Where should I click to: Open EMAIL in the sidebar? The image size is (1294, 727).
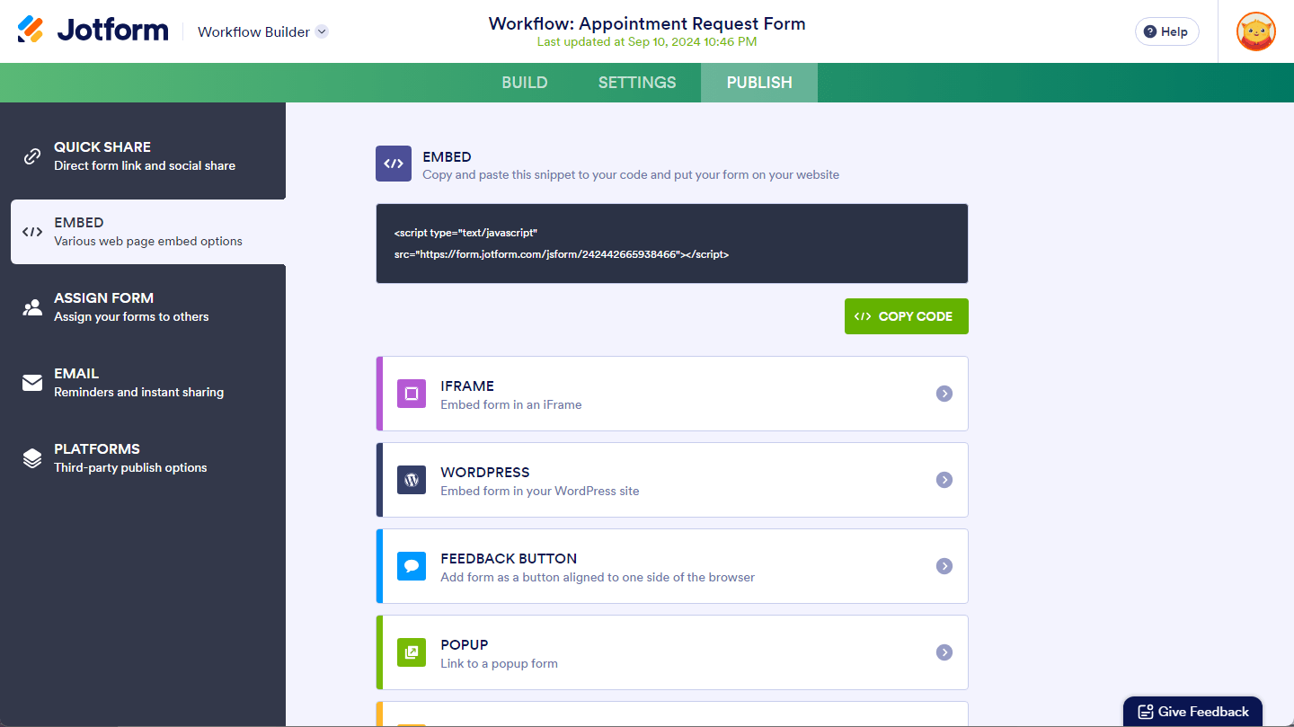(143, 383)
